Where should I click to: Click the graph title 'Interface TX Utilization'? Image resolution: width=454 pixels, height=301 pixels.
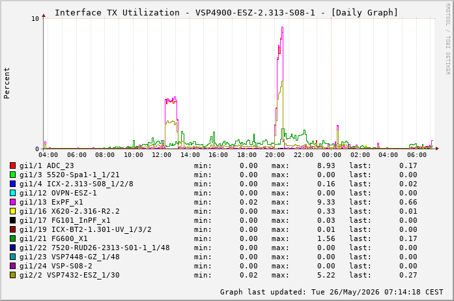[x=117, y=13]
